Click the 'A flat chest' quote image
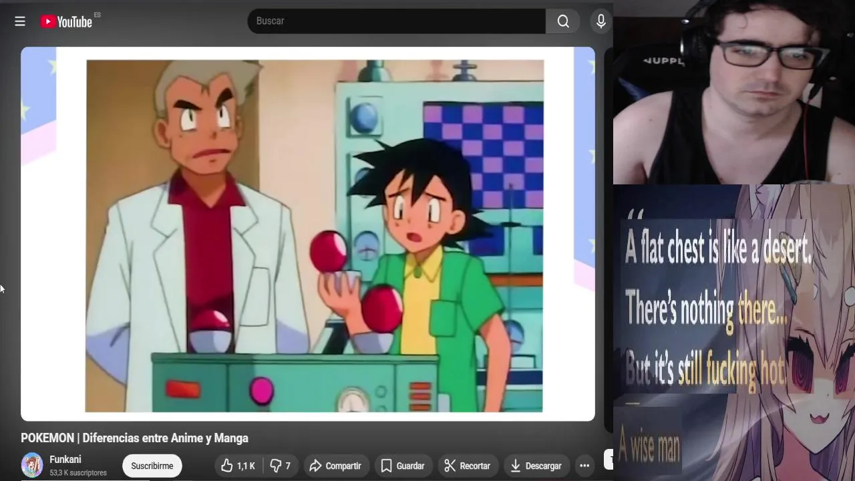Viewport: 855px width, 481px height. (734, 333)
